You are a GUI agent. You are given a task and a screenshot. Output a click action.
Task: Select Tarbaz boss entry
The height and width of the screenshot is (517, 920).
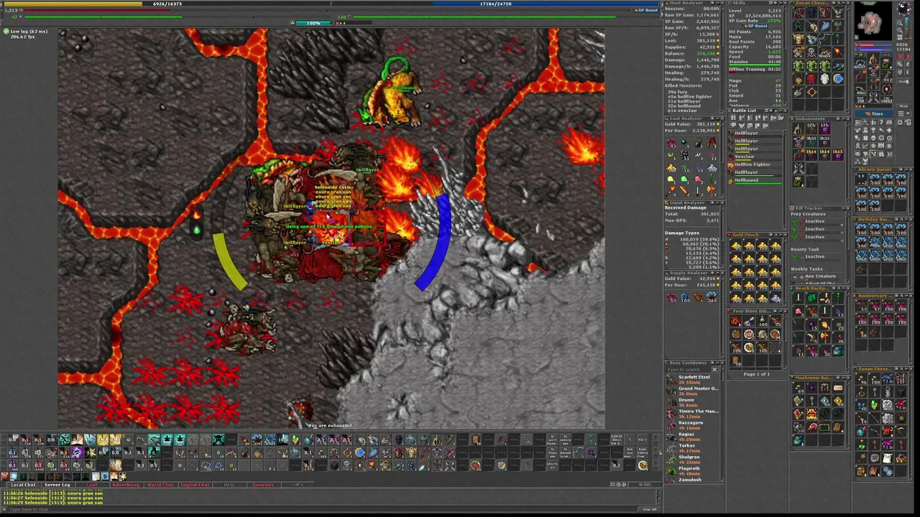coord(693,448)
